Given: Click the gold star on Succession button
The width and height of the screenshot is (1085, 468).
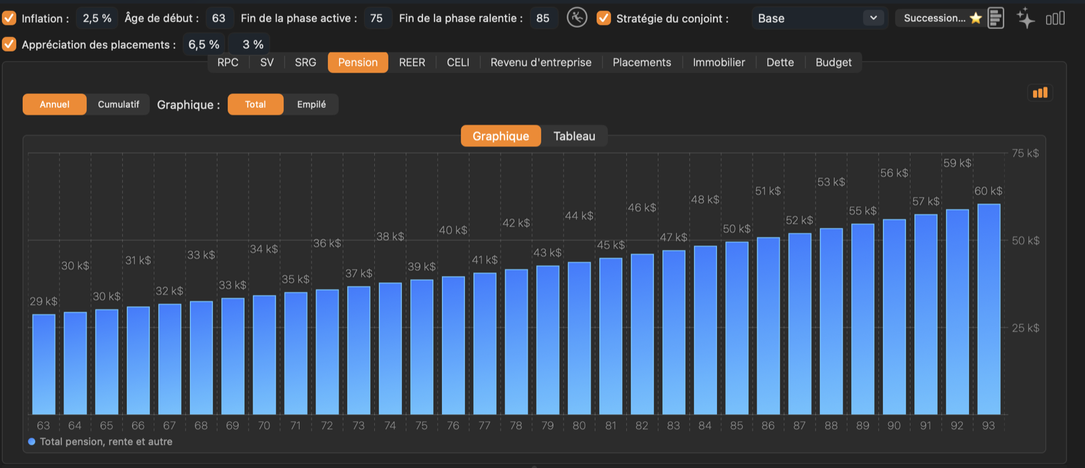Looking at the screenshot, I should tap(975, 18).
